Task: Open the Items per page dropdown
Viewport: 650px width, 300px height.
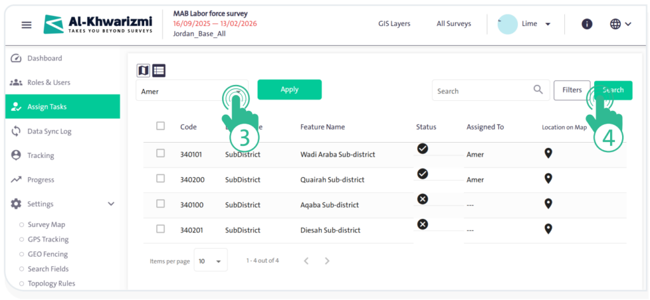Action: coord(210,261)
